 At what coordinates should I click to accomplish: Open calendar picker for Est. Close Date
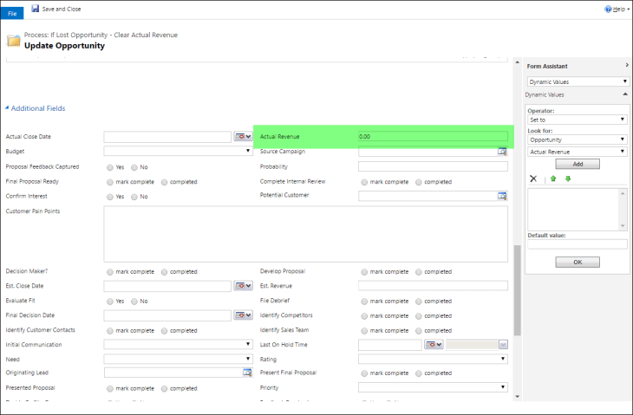[x=243, y=286]
